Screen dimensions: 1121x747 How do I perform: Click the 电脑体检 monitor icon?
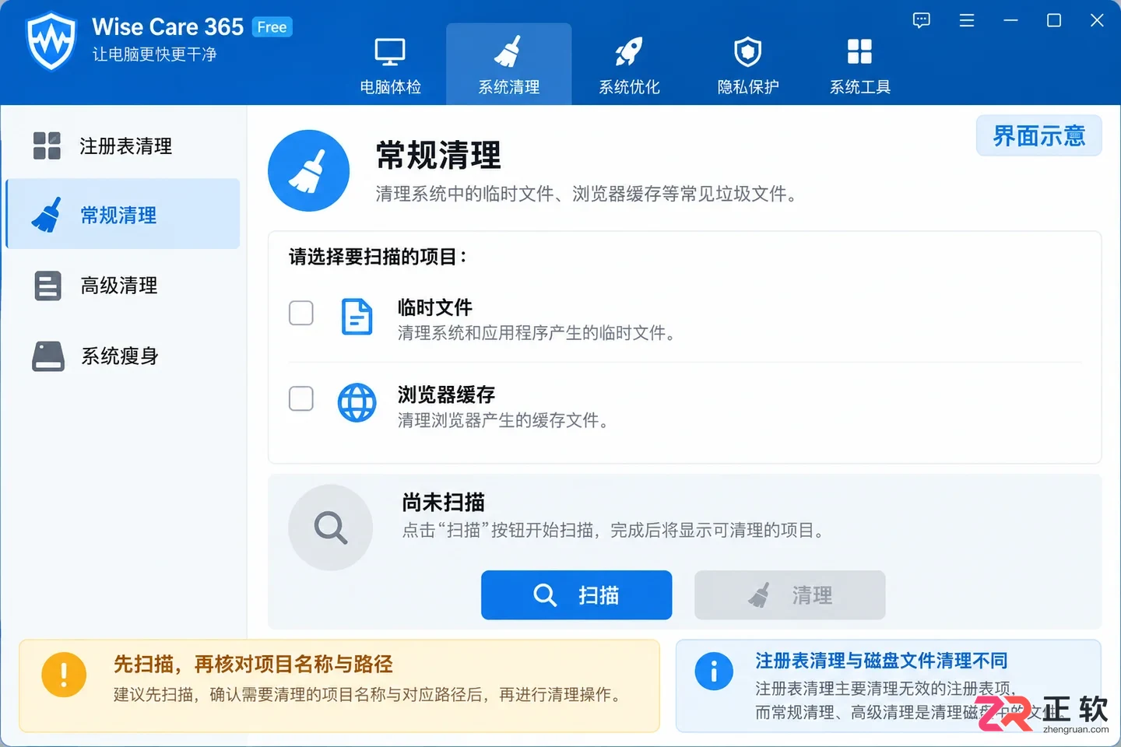[390, 52]
